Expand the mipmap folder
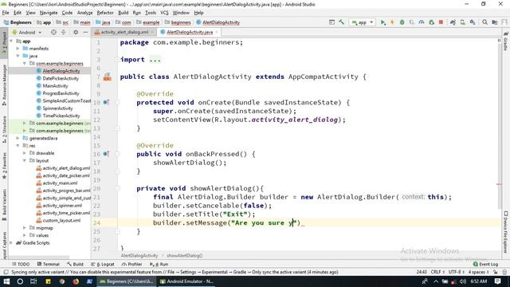This screenshot has height=287, width=510. click(25, 228)
